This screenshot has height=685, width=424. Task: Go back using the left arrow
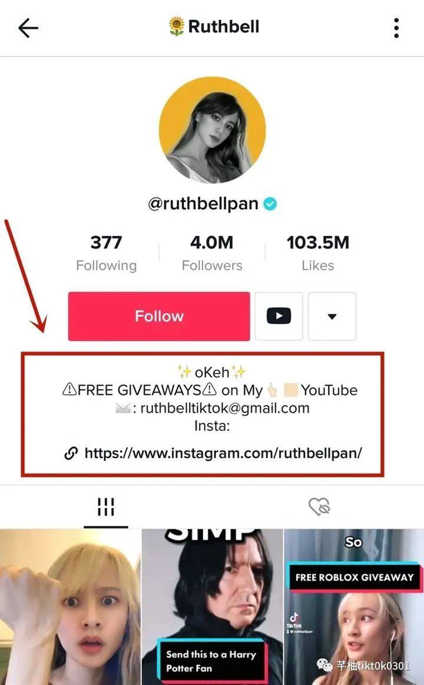click(28, 28)
